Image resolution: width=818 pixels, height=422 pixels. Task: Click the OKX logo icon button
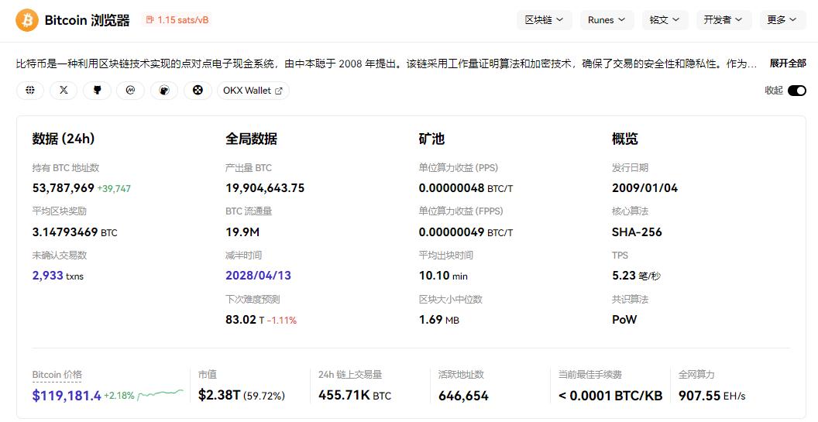pos(197,91)
